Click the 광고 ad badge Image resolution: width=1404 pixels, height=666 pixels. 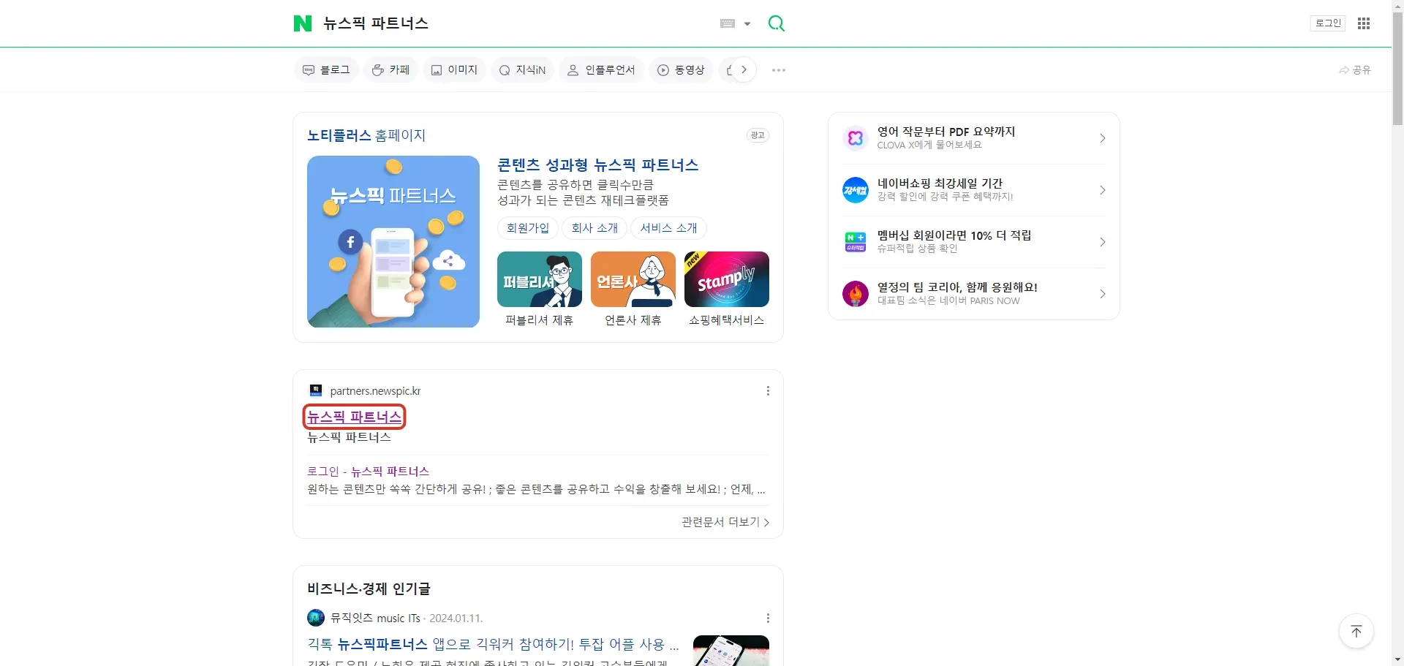(758, 135)
